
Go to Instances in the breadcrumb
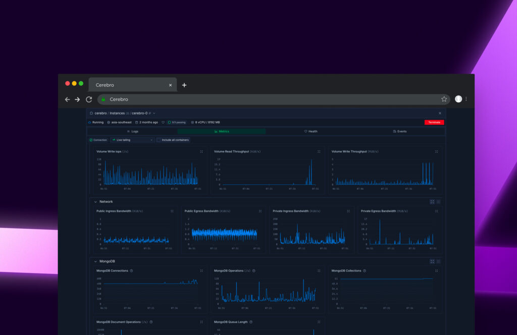117,114
